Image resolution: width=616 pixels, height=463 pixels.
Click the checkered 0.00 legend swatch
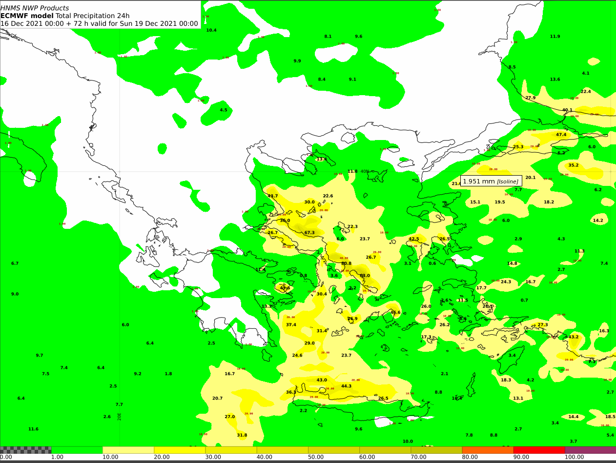(x=25, y=450)
